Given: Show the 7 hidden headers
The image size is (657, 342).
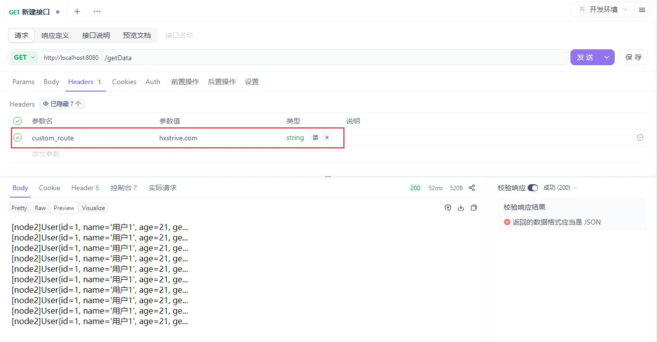Looking at the screenshot, I should pyautogui.click(x=62, y=104).
